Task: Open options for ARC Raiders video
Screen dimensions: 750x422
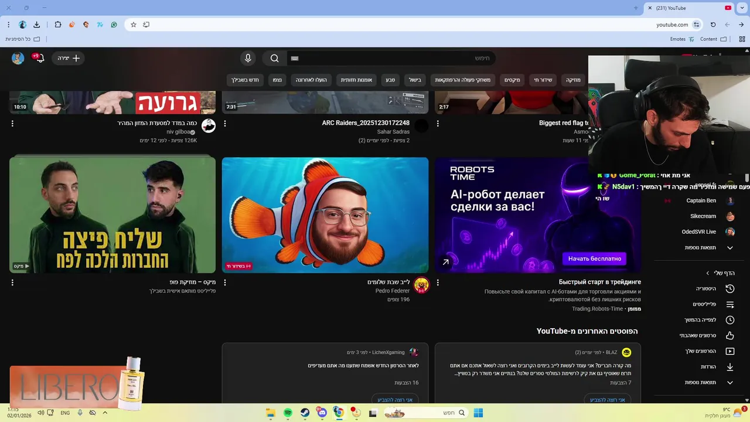Action: pos(225,124)
